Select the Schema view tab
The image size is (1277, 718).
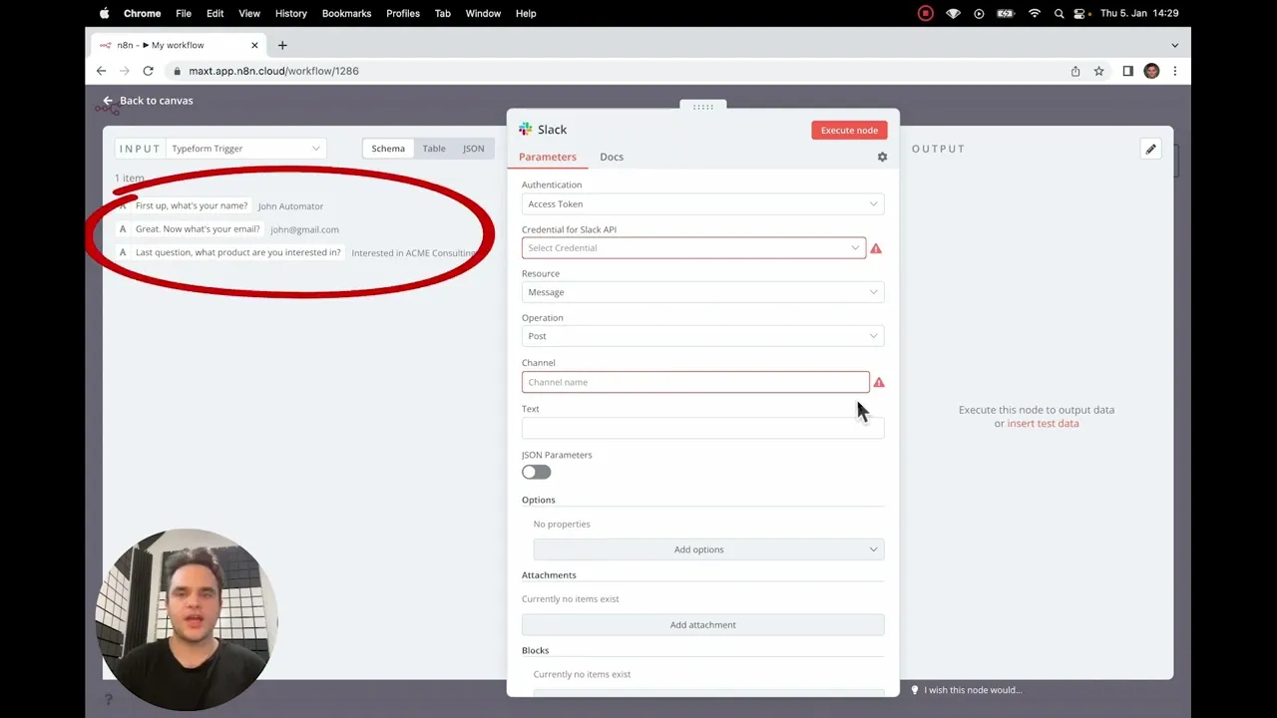click(388, 149)
